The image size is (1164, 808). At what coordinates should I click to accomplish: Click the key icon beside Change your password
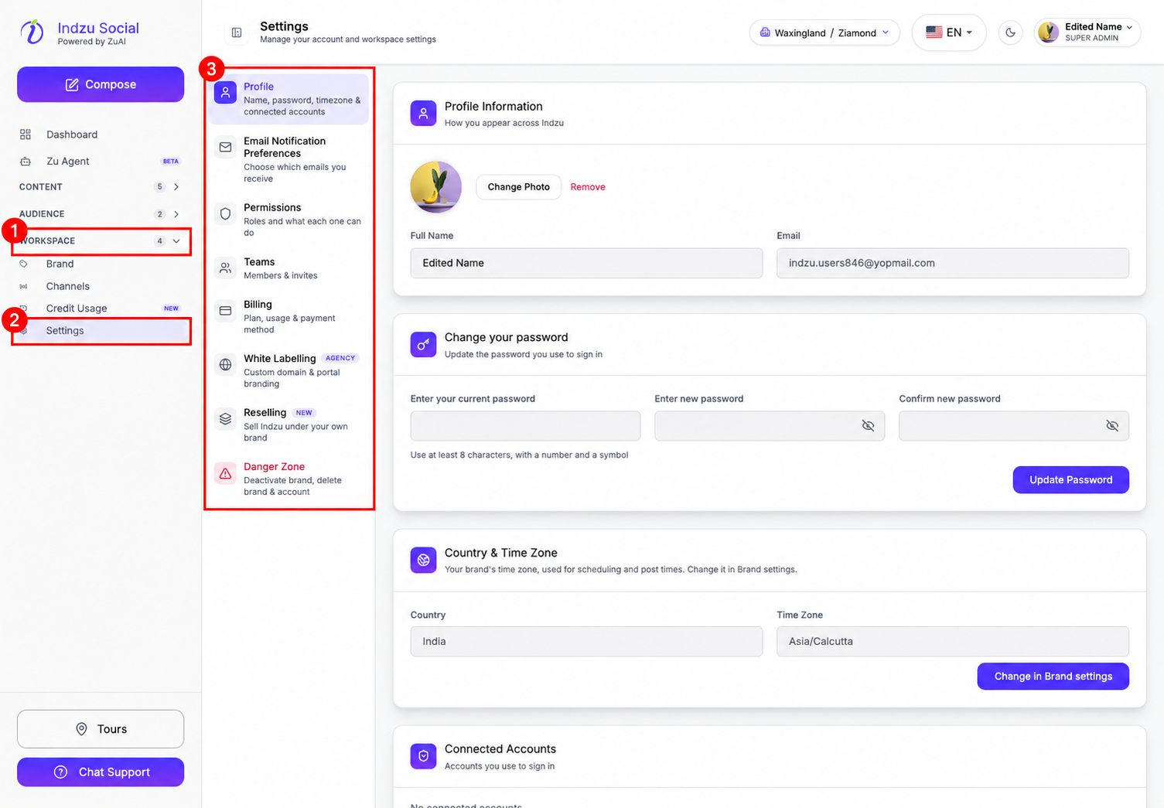click(423, 345)
